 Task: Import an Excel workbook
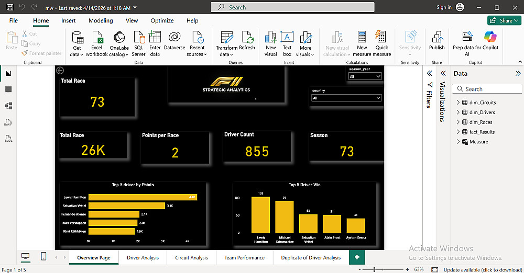pos(96,44)
